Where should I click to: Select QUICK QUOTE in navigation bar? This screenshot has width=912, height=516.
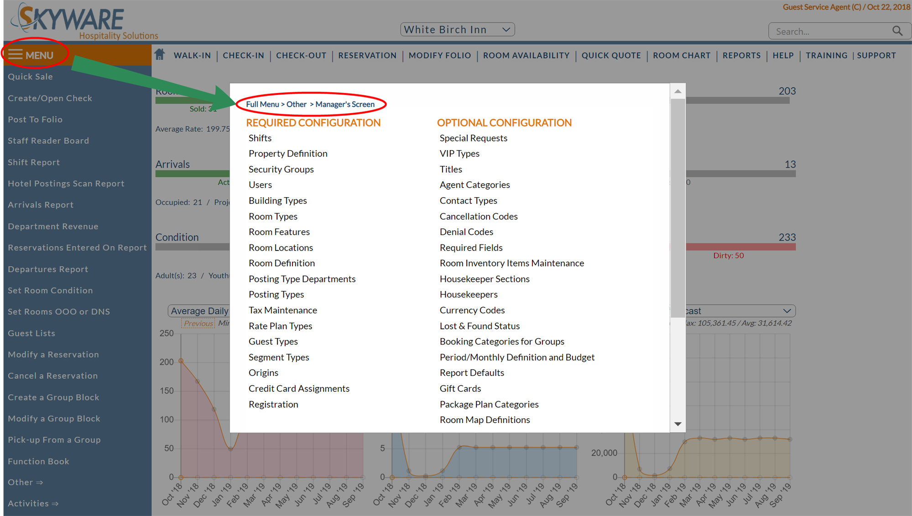click(x=611, y=55)
